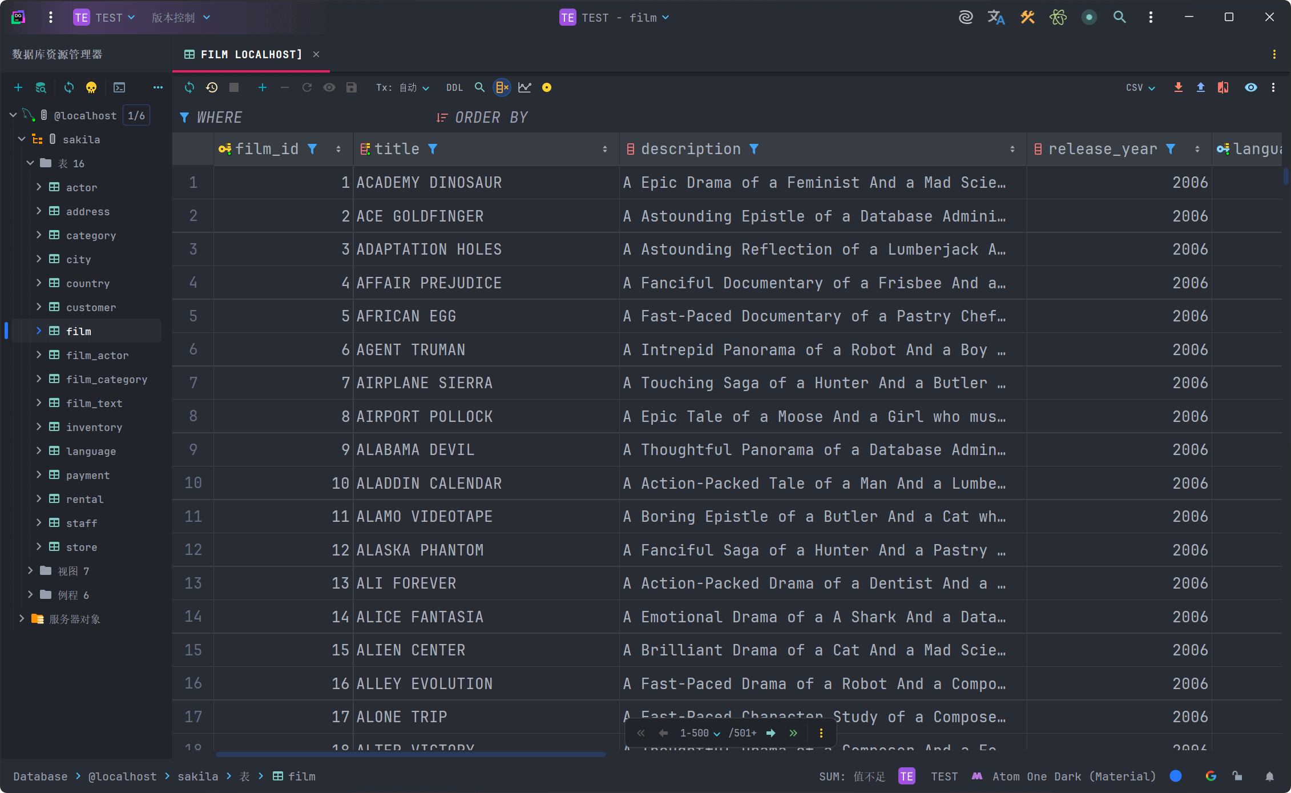
Task: Click the stop square in the data toolbar
Action: pos(234,87)
